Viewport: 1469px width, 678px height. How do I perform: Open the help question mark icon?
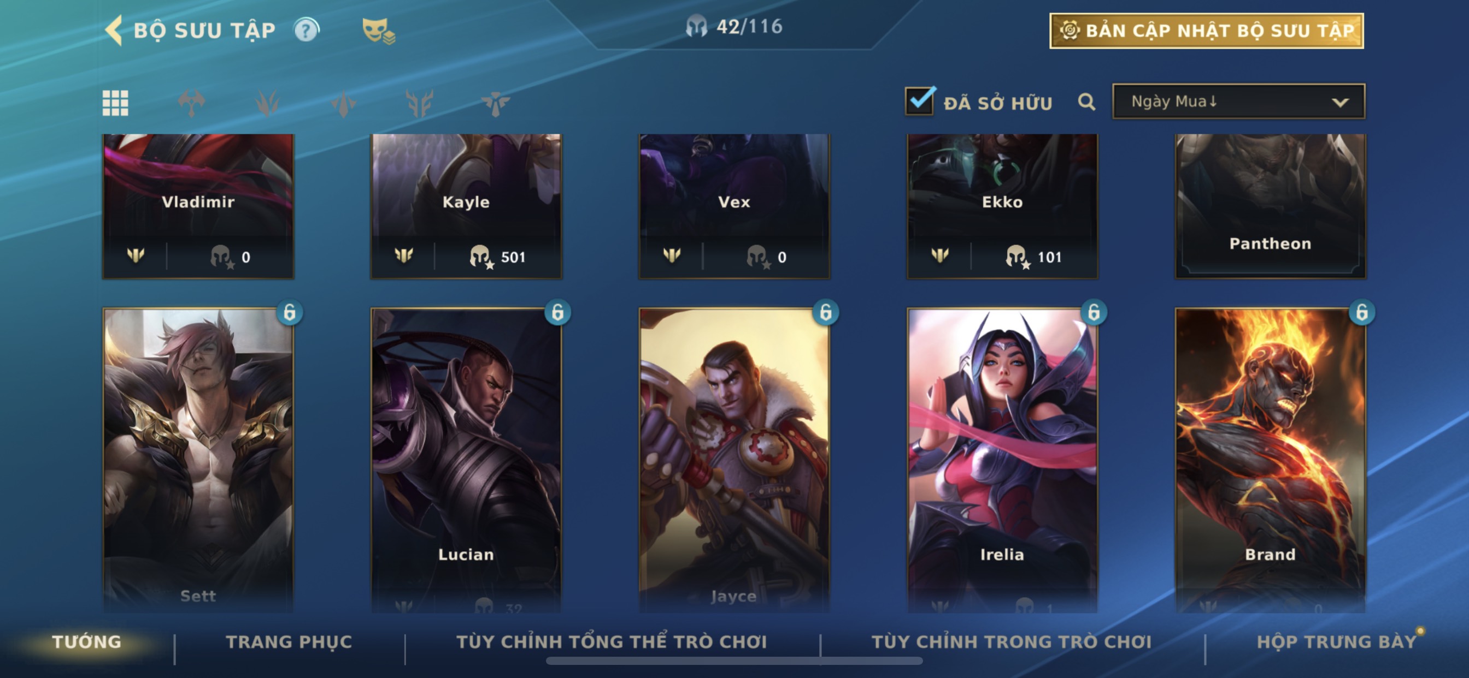point(307,30)
